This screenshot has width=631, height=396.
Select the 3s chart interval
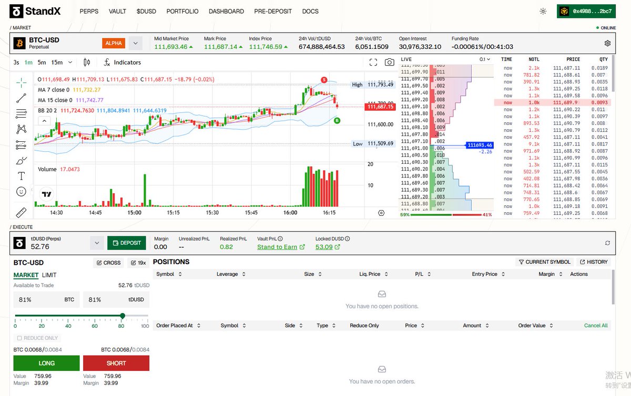(16, 62)
